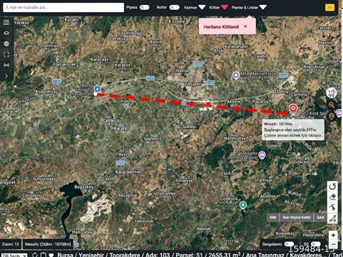Select the point selection cursor tool
Image resolution: width=343 pixels, height=257 pixels.
coord(333,207)
